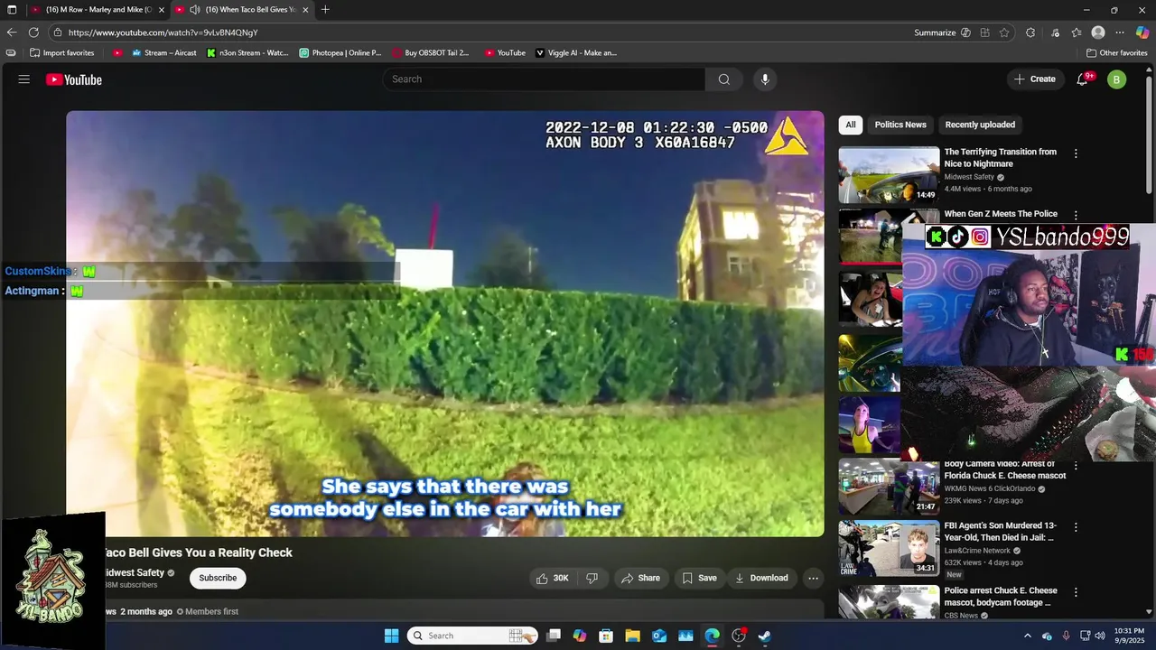Select the All filter chip

click(850, 125)
